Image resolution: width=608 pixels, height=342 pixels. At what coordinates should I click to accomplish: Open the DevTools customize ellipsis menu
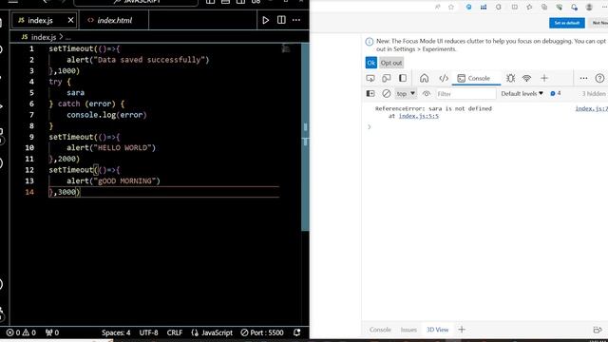tap(583, 78)
